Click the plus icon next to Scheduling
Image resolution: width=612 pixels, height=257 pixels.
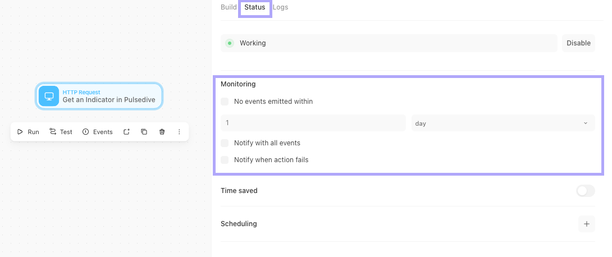[x=586, y=224]
